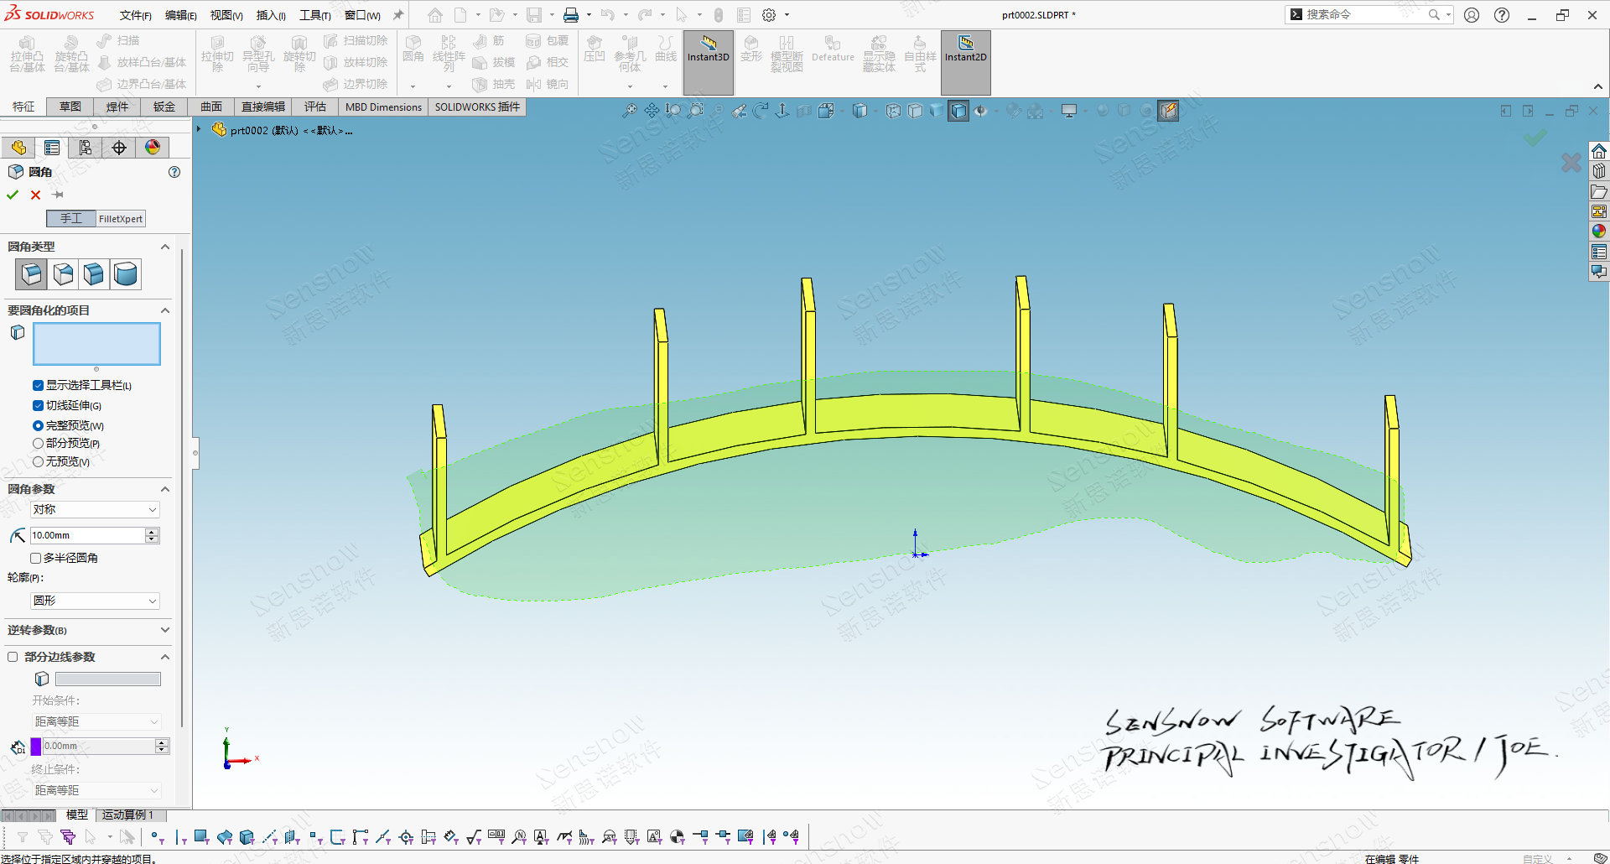Switch to the 曲面 surfaces ribbon tab
This screenshot has height=864, width=1610.
pyautogui.click(x=211, y=107)
